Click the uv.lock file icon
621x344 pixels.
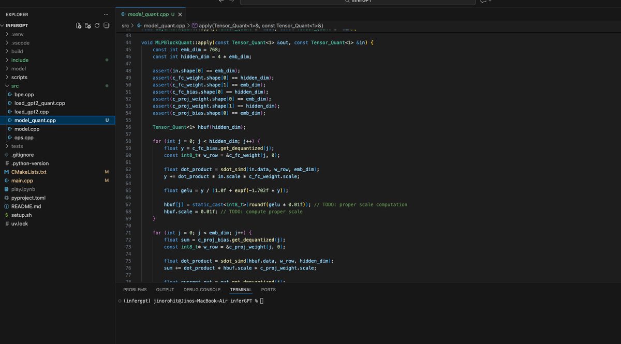tap(6, 223)
